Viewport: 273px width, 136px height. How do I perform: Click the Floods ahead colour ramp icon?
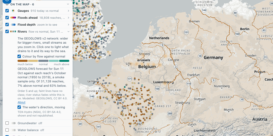coord(13,18)
